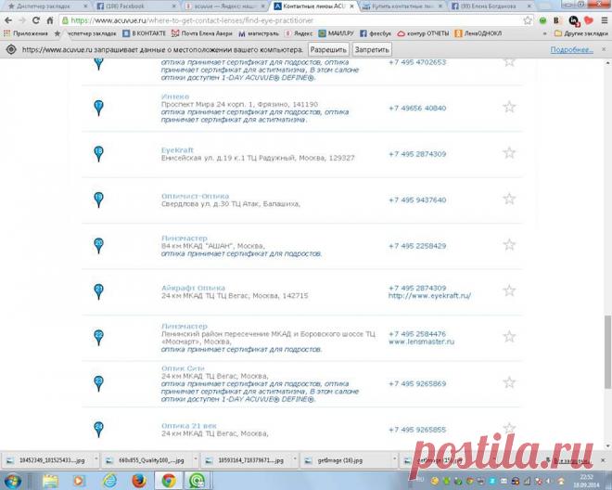Viewport: 612px width, 490px height.
Task: Click the Разрешить button to allow location
Action: coord(328,49)
